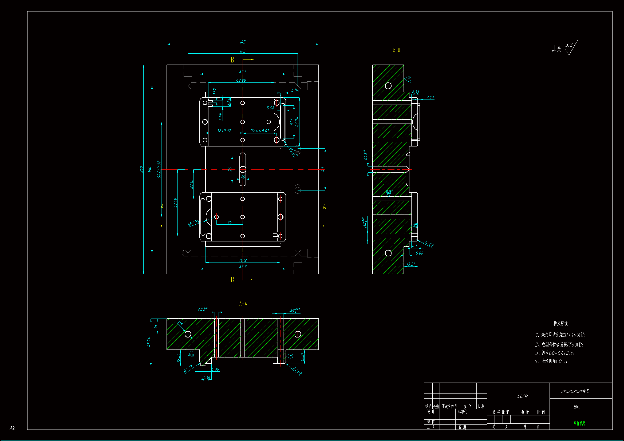Select the 32.41±0.02 toleranced dimension
This screenshot has width=624, height=441.
click(259, 131)
